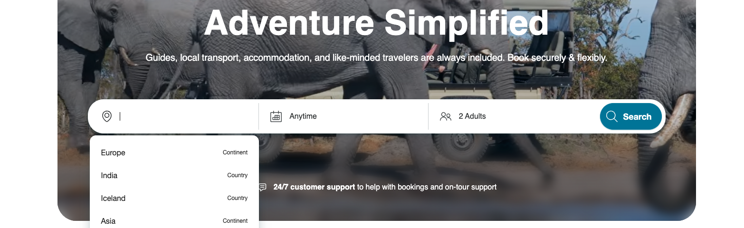Click the Continent label beside Asia

tap(235, 221)
